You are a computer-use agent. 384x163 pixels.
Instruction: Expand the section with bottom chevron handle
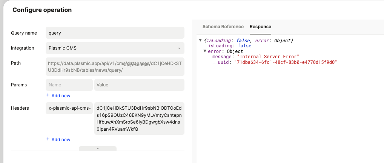click(98, 148)
